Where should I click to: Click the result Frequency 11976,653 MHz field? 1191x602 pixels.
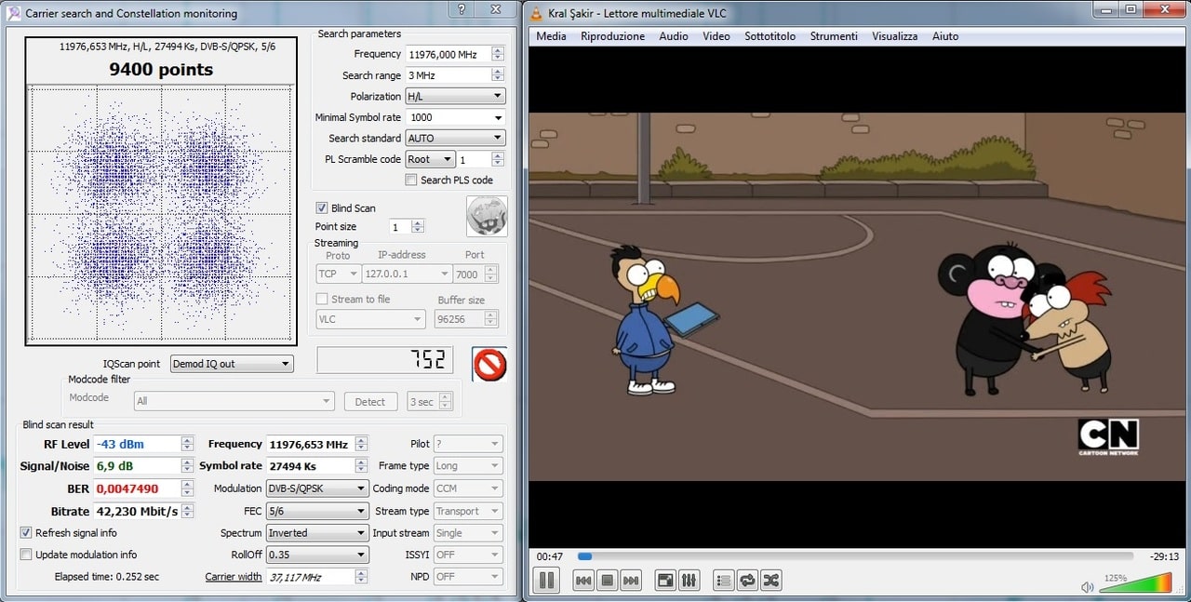click(x=310, y=444)
